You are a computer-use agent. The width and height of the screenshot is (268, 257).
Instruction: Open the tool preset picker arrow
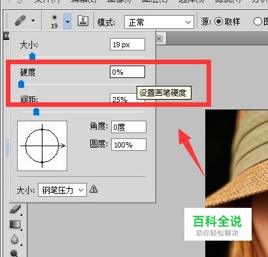click(x=33, y=21)
